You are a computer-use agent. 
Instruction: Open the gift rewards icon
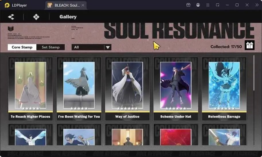[x=249, y=45]
